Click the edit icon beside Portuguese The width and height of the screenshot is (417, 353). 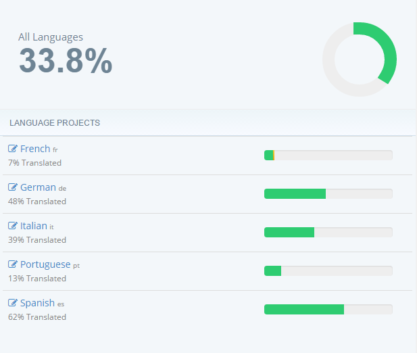pos(13,264)
